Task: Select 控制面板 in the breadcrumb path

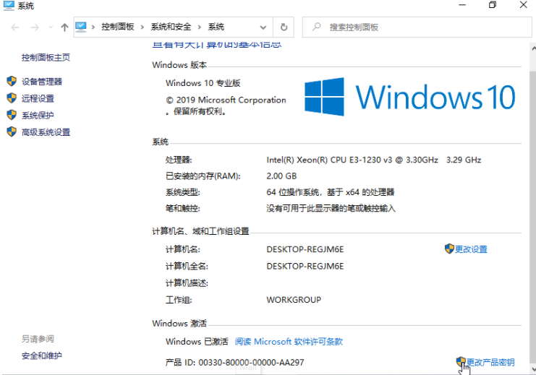Action: tap(118, 27)
